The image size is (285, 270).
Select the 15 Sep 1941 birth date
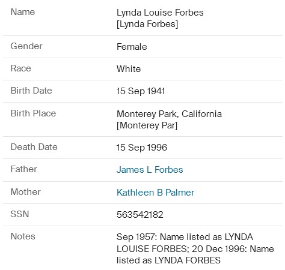141,91
